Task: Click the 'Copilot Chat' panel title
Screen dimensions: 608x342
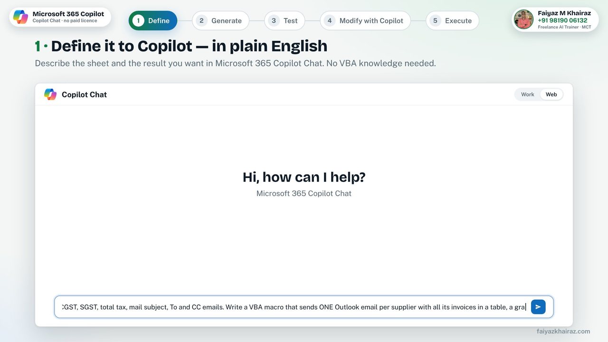Action: pyautogui.click(x=84, y=95)
